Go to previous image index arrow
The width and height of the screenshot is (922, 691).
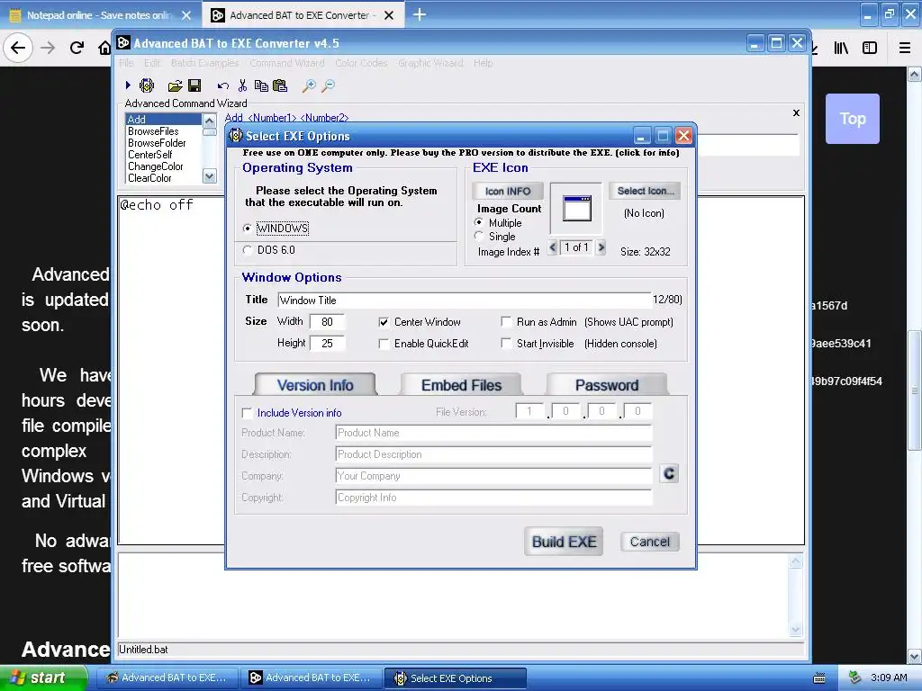[x=552, y=247]
